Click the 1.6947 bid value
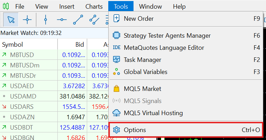 76,117
